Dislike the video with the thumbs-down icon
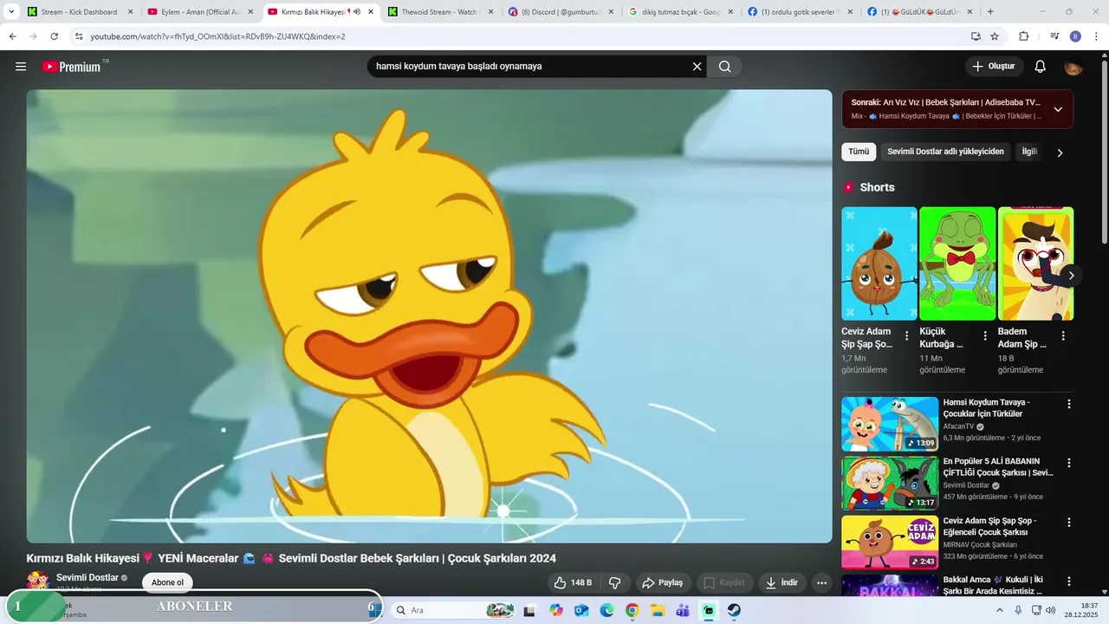This screenshot has width=1109, height=624. 615,582
